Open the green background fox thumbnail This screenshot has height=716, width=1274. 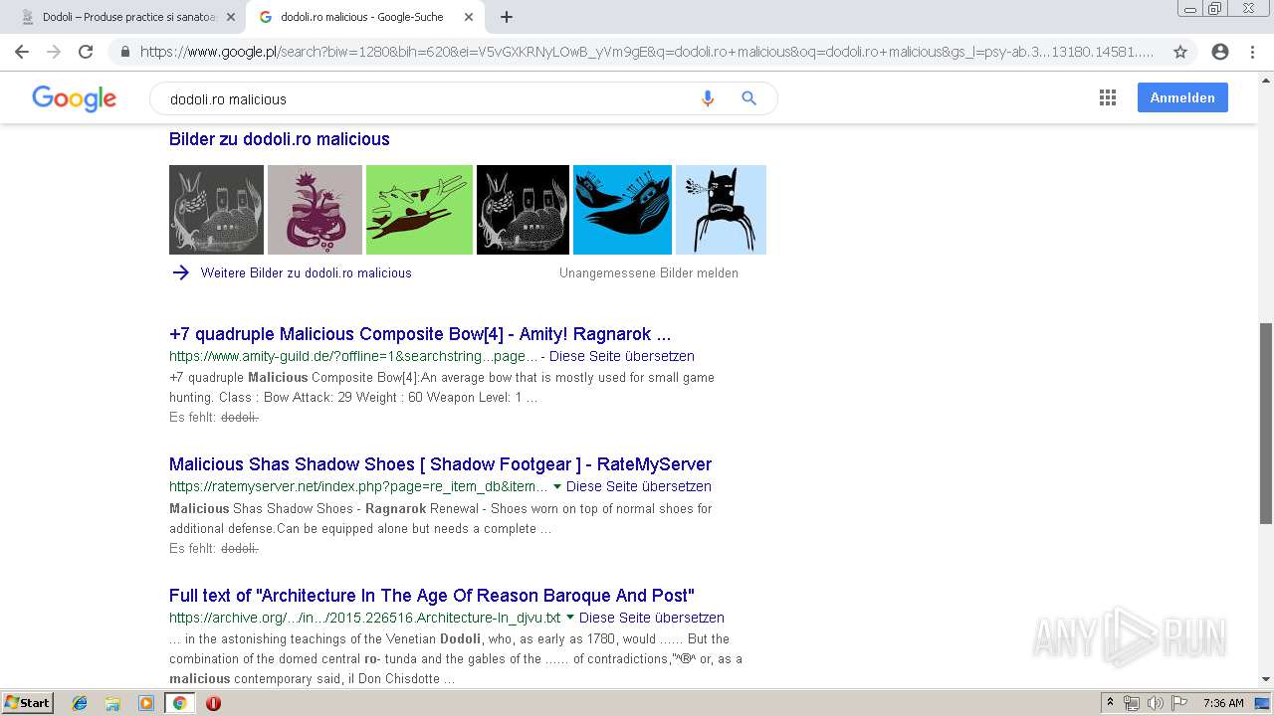(x=419, y=210)
